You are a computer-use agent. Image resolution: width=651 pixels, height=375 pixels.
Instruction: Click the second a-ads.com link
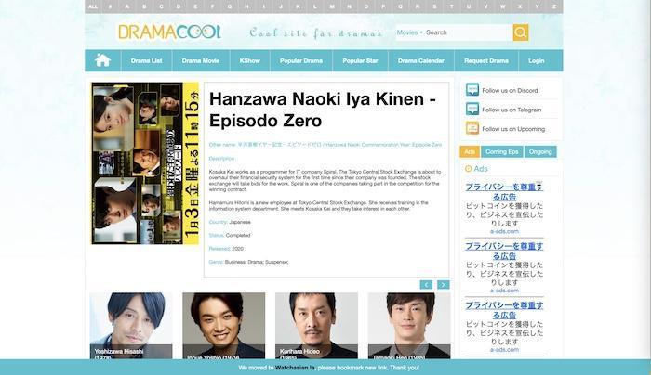[504, 291]
